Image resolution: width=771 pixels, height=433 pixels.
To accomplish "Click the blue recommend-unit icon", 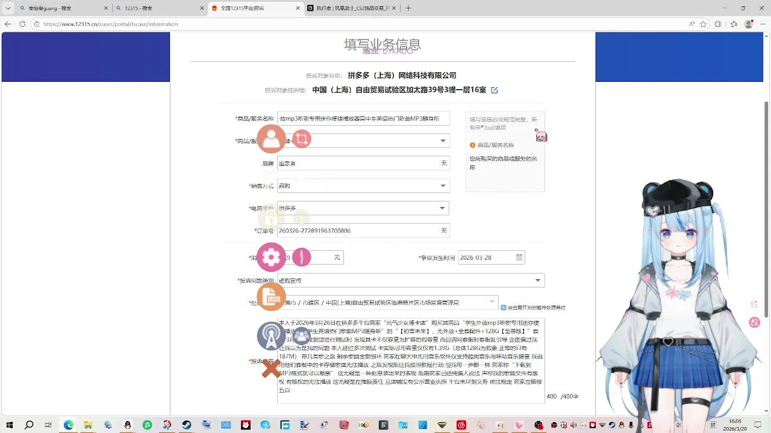I will click(504, 307).
